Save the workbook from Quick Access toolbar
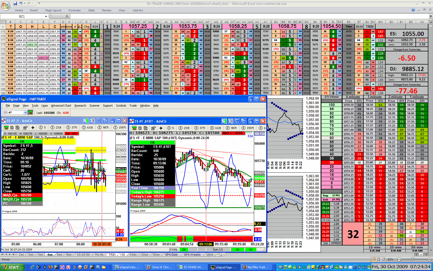 coord(15,3)
